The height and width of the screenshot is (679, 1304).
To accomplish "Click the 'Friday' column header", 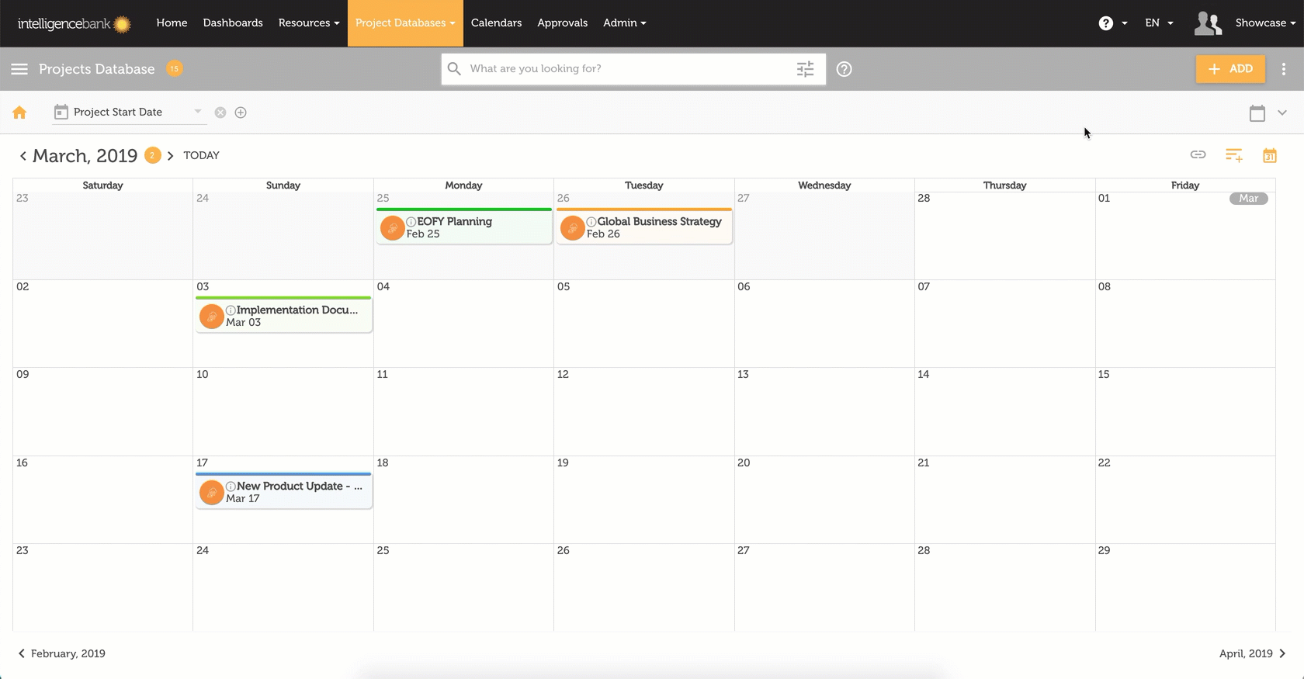I will [x=1185, y=185].
